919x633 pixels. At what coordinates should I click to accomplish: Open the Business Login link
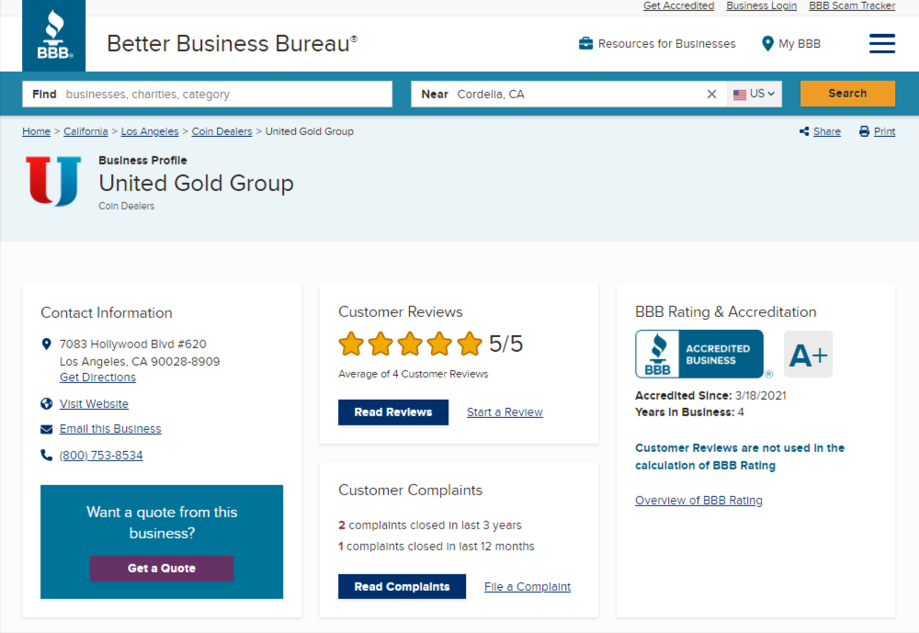tap(761, 6)
